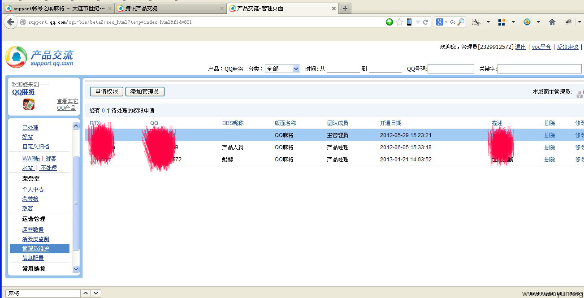Open search engine selector dropdown arrow

[446, 22]
